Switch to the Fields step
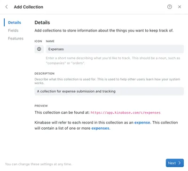 13,31
